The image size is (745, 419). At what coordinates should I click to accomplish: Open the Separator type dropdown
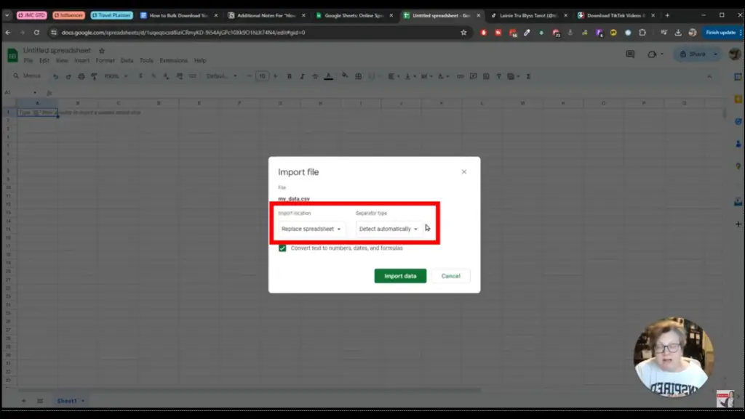389,229
